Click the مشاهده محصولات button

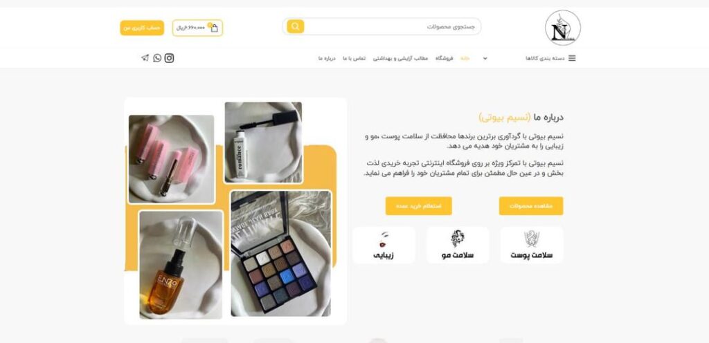[531, 206]
